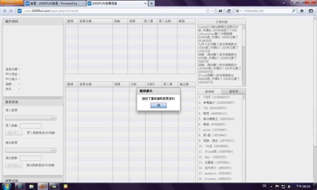Screen dimensions: 317x190
Task: Click the search magnifier icon
Action: click(294, 11)
